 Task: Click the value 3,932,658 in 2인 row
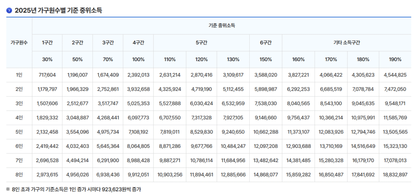[138, 89]
